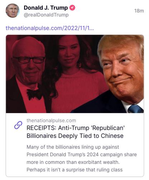Click the gray thenationalpulse.com domain label
Viewport: 149px width, 180px height.
(x=51, y=121)
